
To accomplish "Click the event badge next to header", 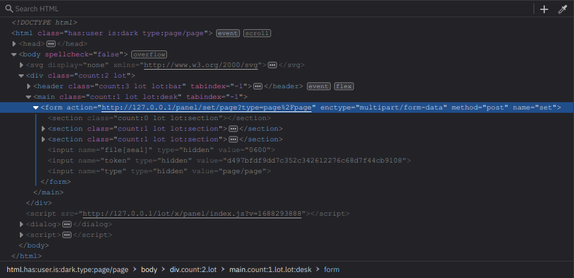I will point(318,86).
